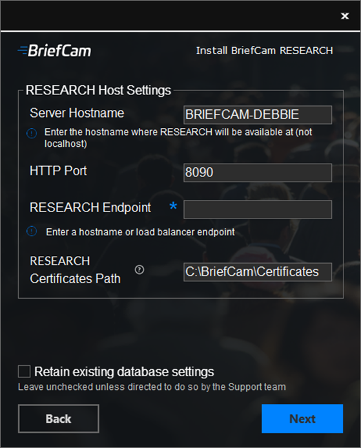Click the Next button
The height and width of the screenshot is (448, 361).
[302, 418]
